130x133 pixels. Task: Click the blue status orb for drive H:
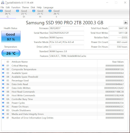point(34,11)
